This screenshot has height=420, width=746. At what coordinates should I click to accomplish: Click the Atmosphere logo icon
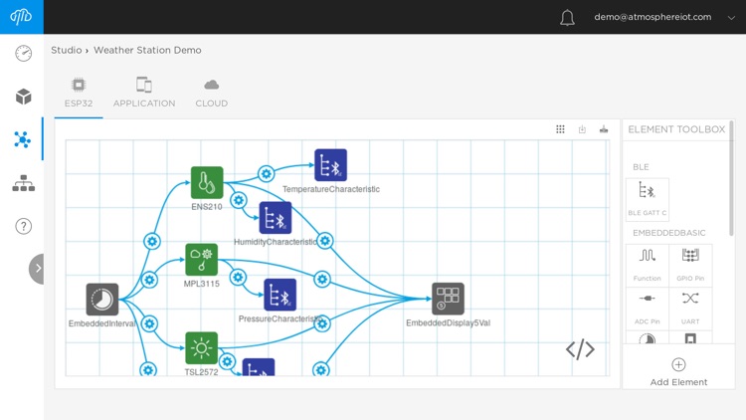click(x=22, y=17)
